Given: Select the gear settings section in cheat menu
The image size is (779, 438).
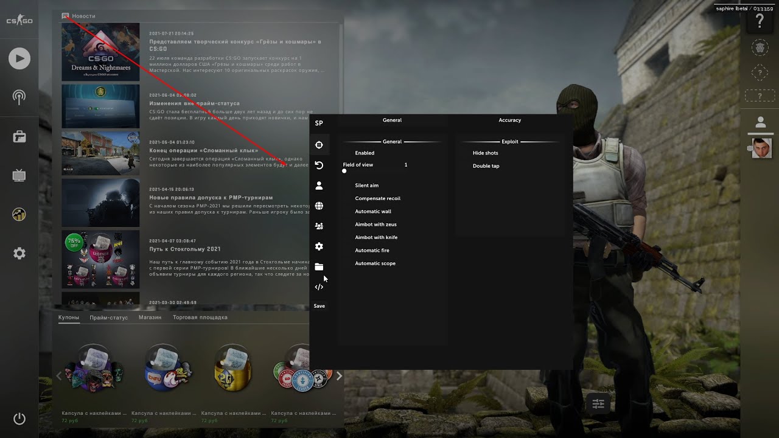Looking at the screenshot, I should 319,246.
